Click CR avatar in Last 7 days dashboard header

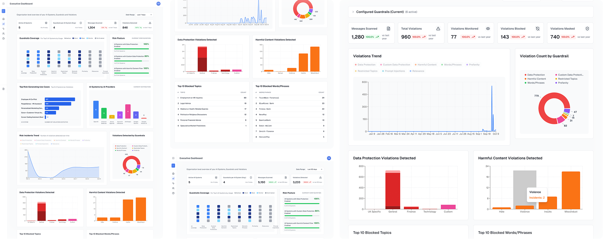158,4
